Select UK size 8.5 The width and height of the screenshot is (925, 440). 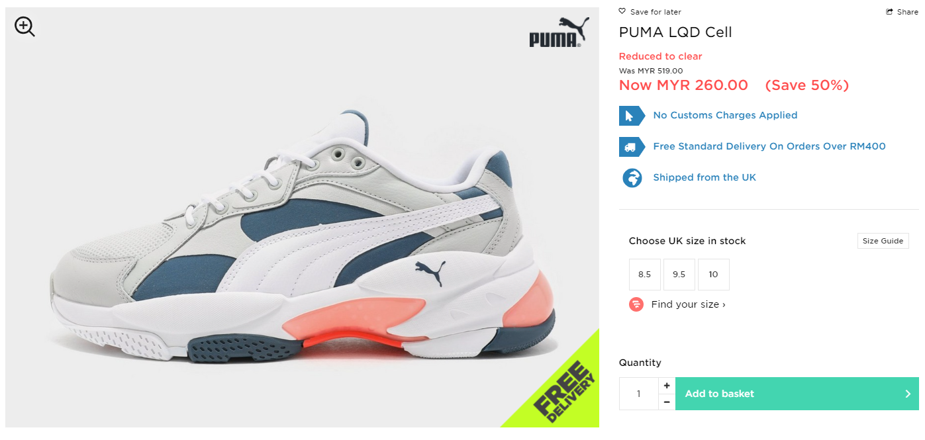coord(645,275)
